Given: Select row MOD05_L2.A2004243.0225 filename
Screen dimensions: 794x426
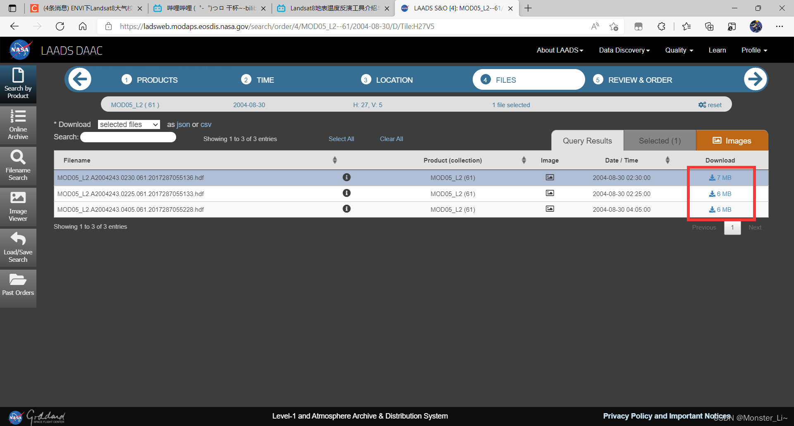Looking at the screenshot, I should click(x=131, y=194).
